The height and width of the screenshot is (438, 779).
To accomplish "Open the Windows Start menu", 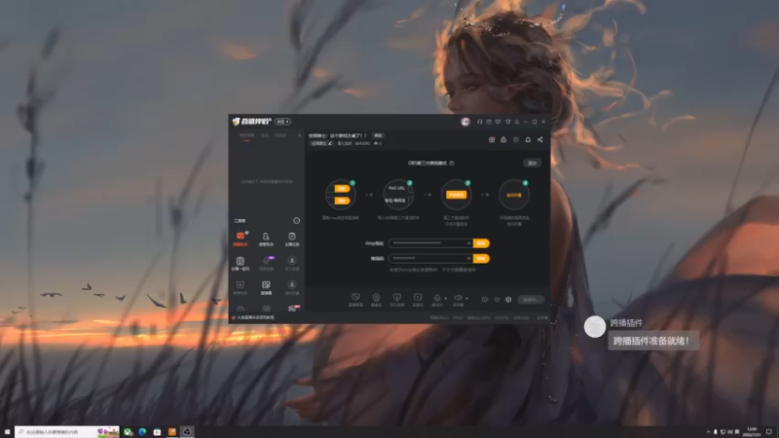I will coord(7,432).
